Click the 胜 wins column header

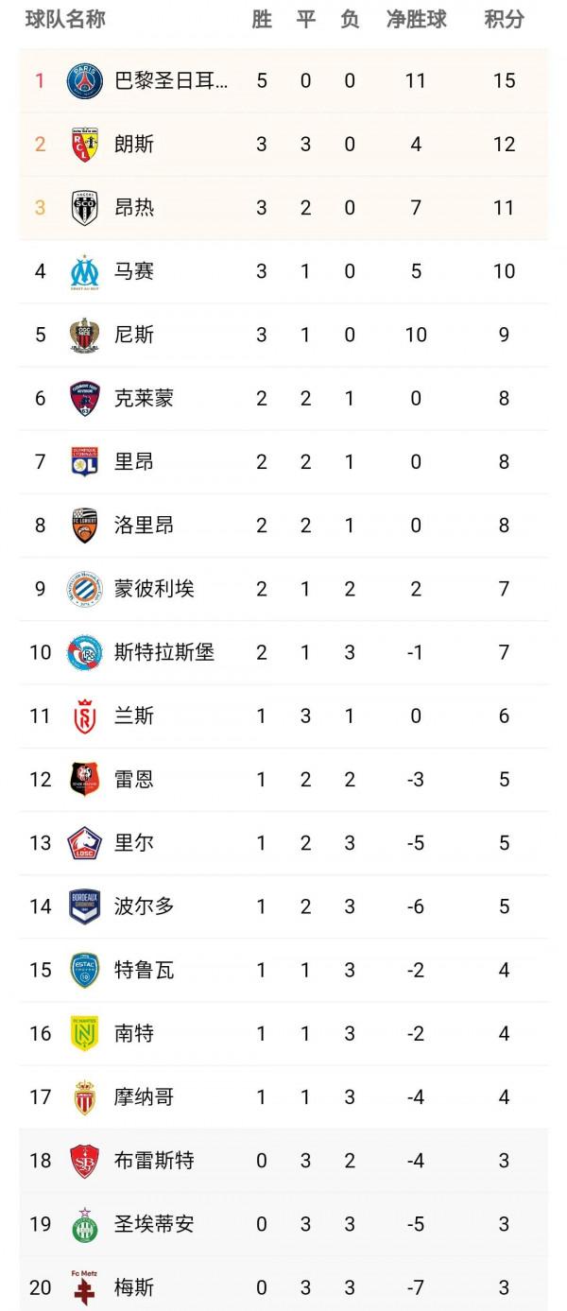pos(262,19)
